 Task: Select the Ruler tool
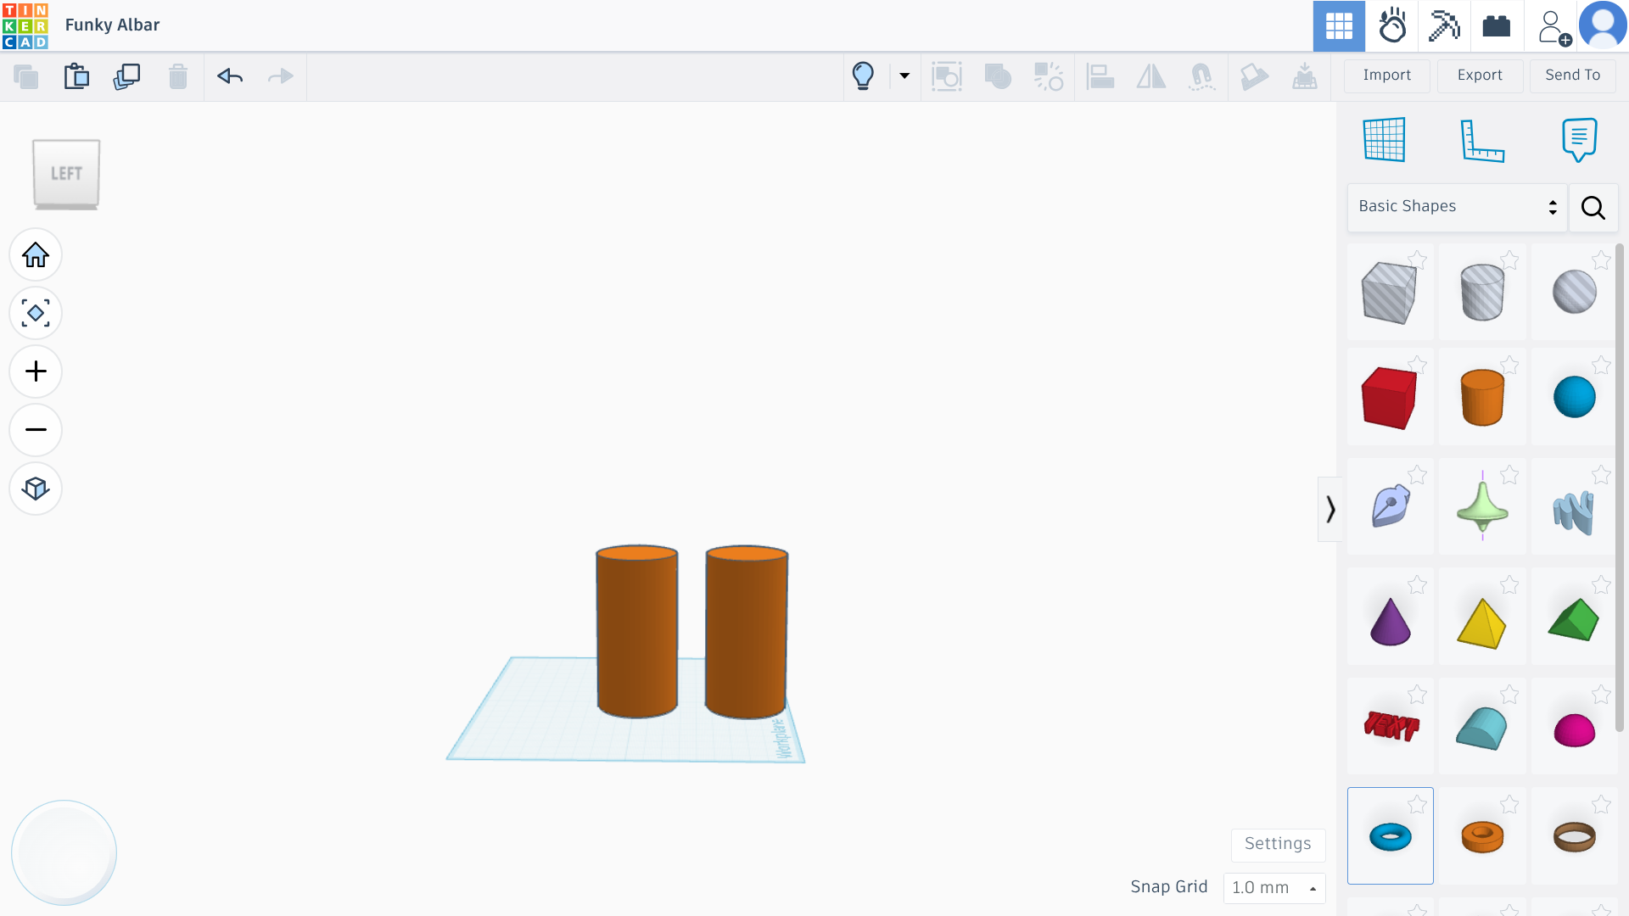[1482, 140]
